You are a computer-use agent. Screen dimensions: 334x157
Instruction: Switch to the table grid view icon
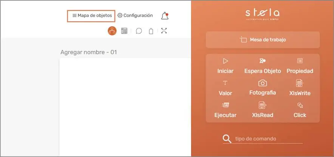[124, 31]
